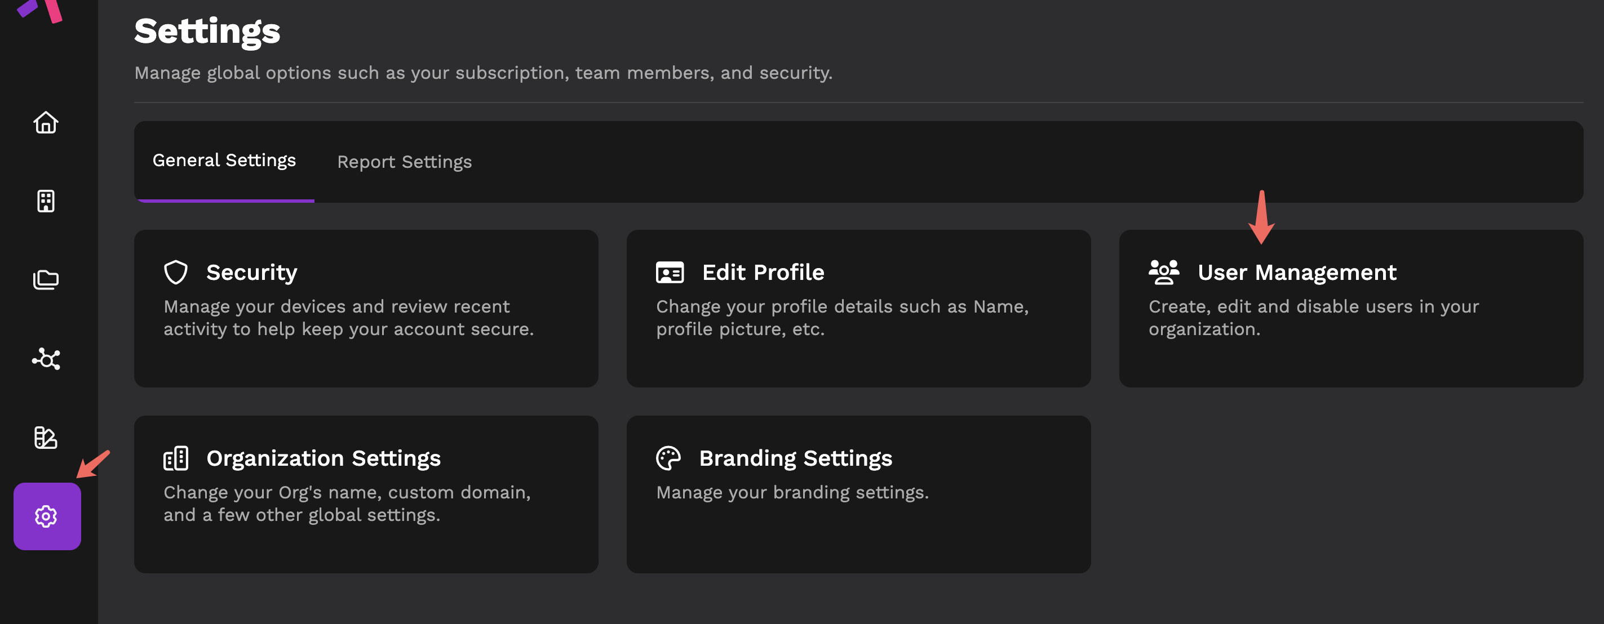
Task: Open the Home icon in the sidebar
Action: 46,123
